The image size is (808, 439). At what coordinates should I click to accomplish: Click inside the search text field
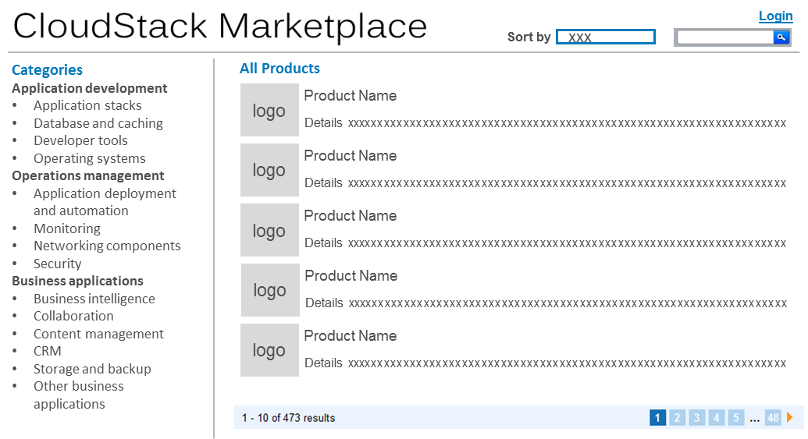(725, 37)
